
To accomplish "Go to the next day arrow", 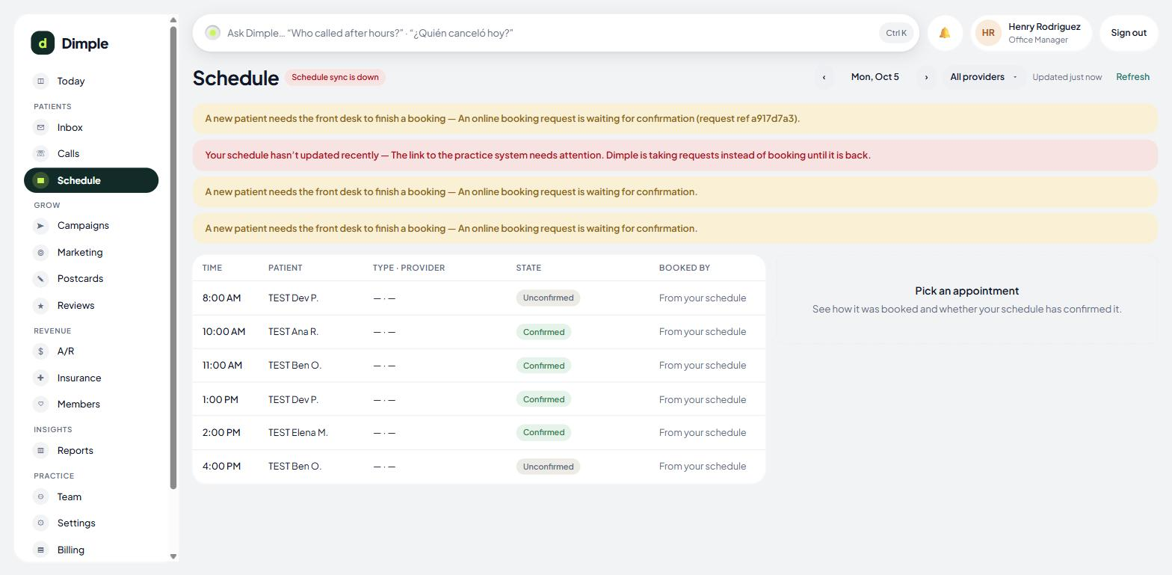I will pos(926,77).
